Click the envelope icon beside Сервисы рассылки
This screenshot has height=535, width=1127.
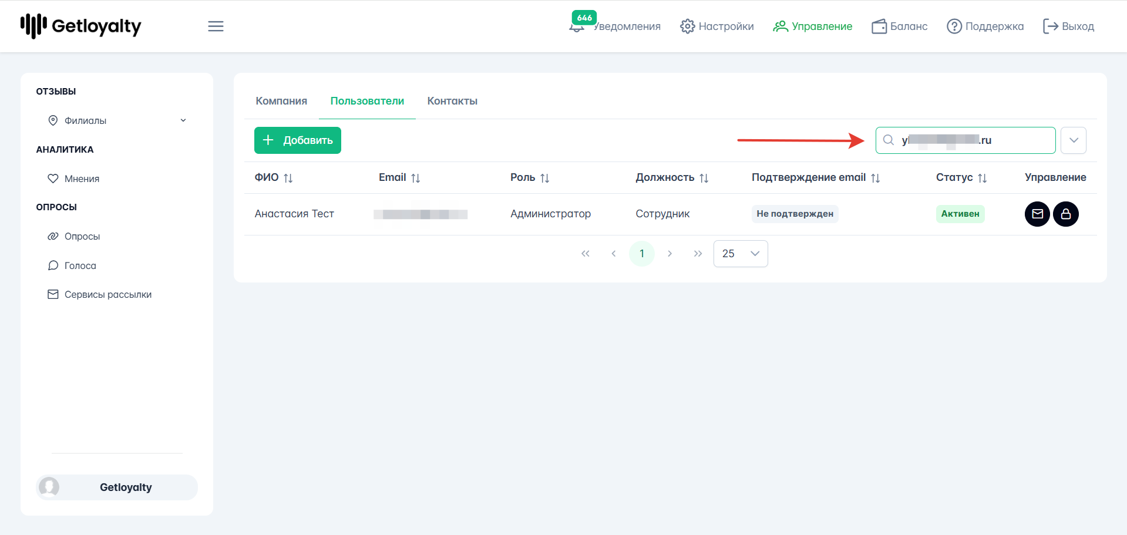coord(53,294)
